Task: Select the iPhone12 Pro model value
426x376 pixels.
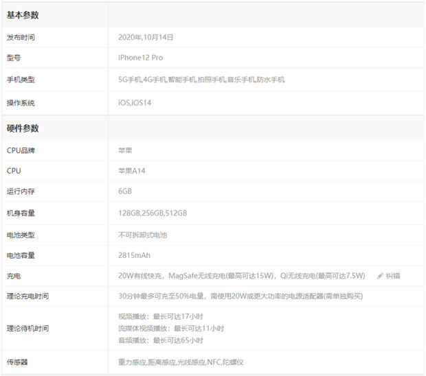Action: (x=140, y=58)
